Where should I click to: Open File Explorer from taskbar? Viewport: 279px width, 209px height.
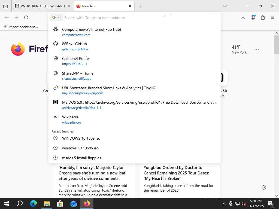[x=47, y=204]
